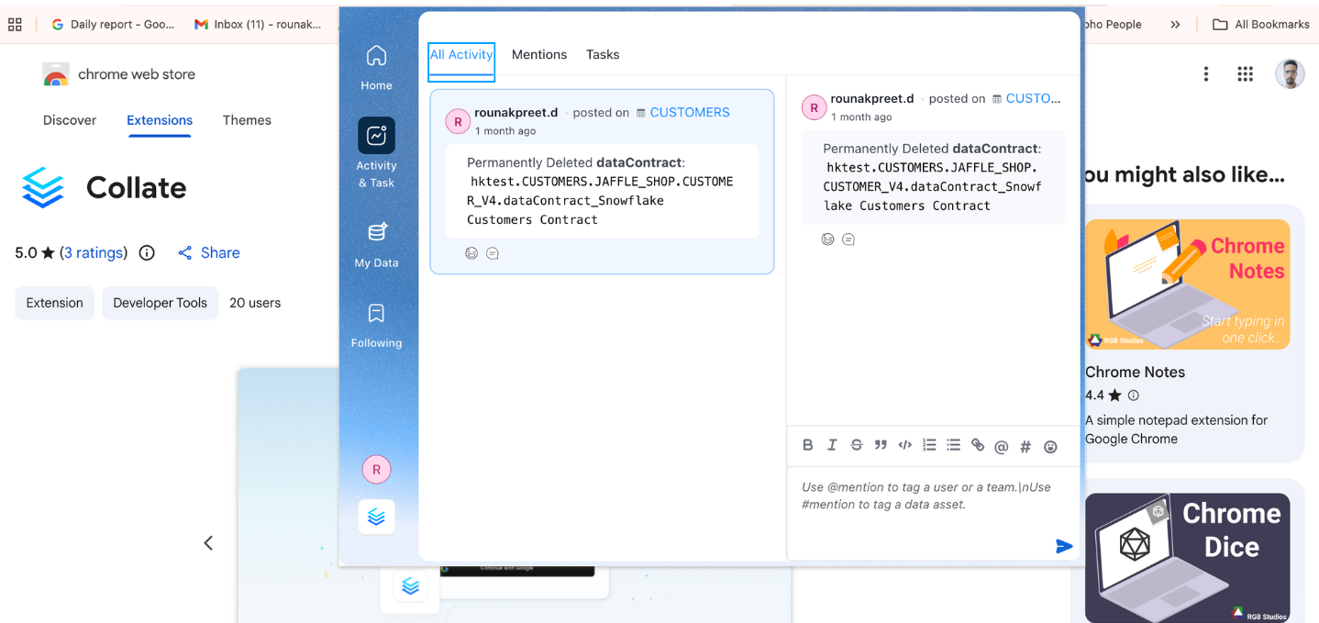Open the CUSTOMERS asset link
This screenshot has height=623, width=1319.
click(x=689, y=112)
